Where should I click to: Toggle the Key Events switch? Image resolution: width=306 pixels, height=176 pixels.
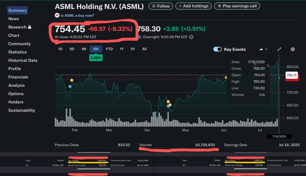coord(218,49)
